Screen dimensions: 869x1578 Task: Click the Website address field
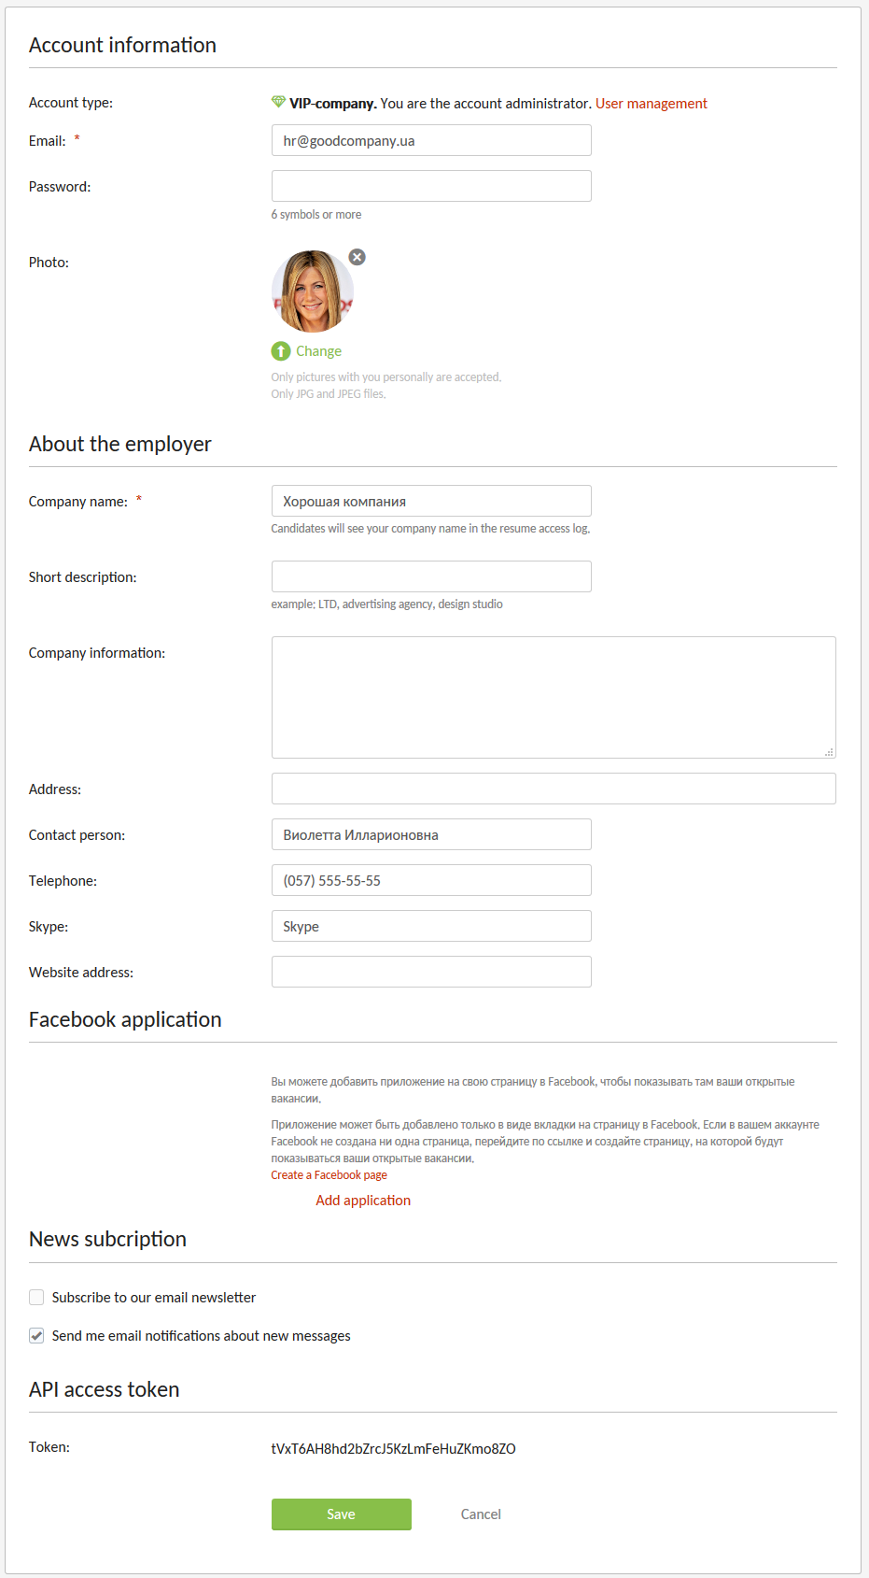coord(431,972)
